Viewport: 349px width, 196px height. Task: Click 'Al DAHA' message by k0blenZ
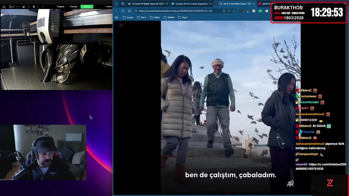(x=319, y=126)
